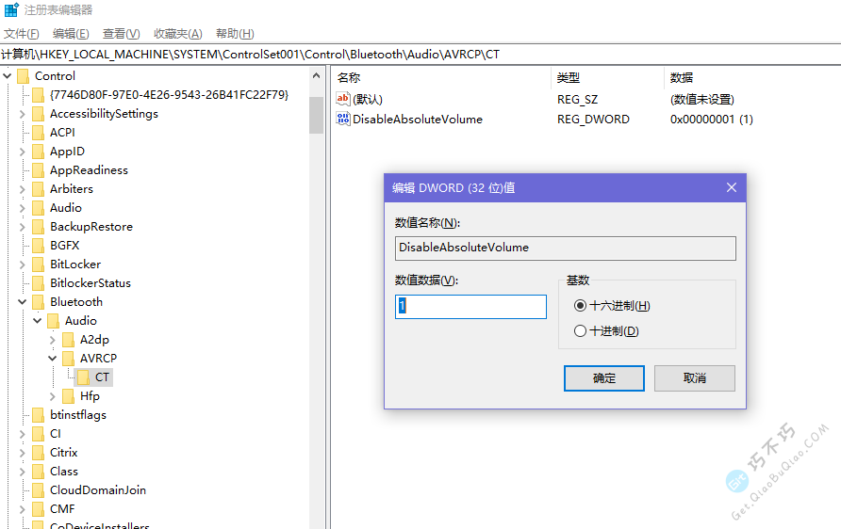Expand the CMF tree node
The height and width of the screenshot is (529, 841).
tap(22, 509)
